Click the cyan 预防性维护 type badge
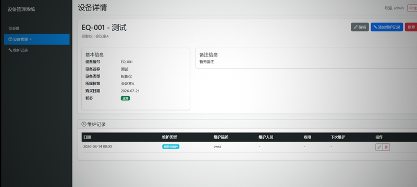This screenshot has height=187, width=417. (x=171, y=146)
